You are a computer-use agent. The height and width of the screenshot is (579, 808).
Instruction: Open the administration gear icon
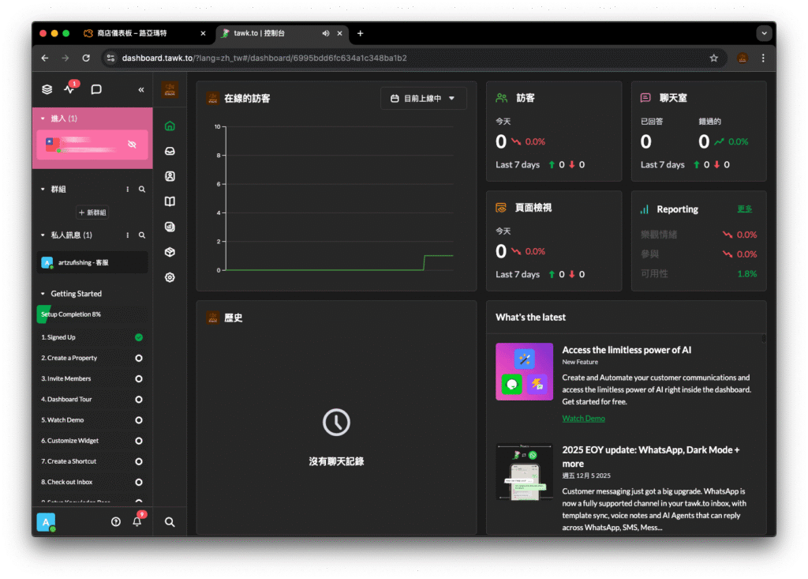click(x=170, y=277)
